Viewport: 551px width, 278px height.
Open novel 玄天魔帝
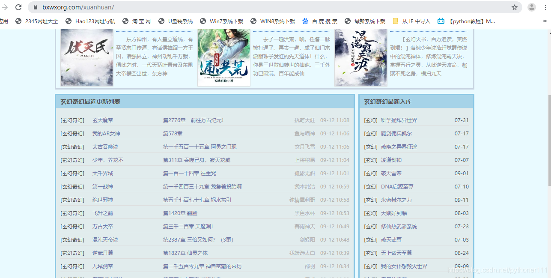[103, 120]
